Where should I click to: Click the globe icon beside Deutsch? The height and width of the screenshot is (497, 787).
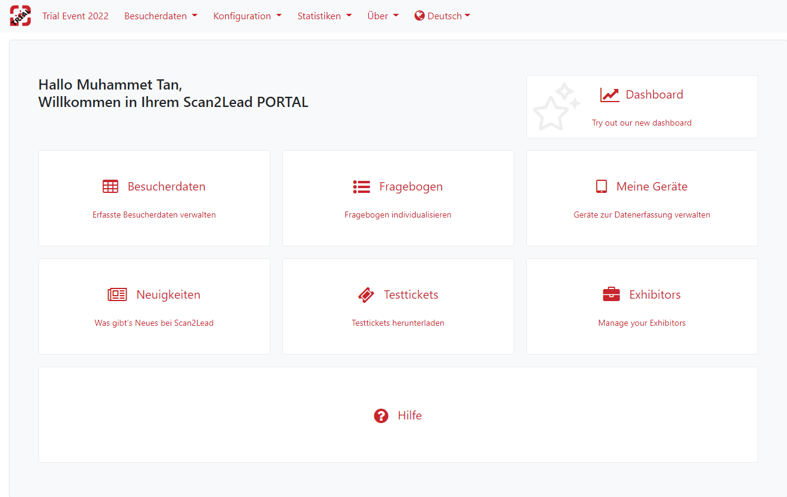419,16
